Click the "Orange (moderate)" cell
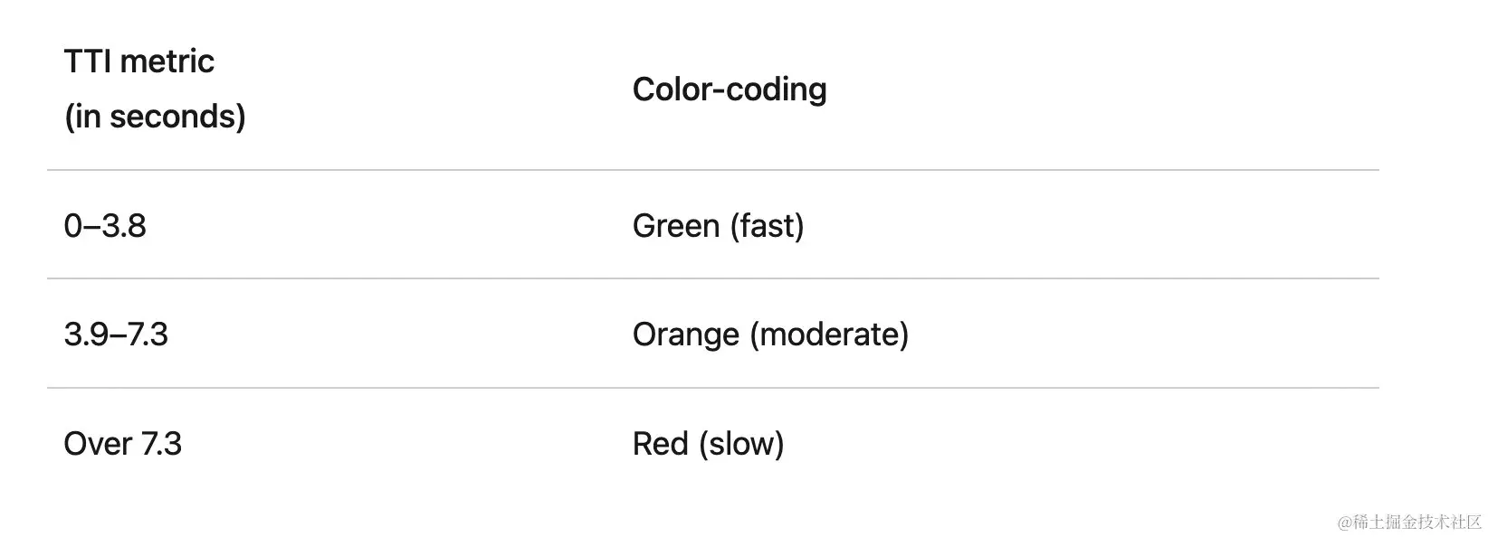Image resolution: width=1488 pixels, height=537 pixels. coord(771,334)
